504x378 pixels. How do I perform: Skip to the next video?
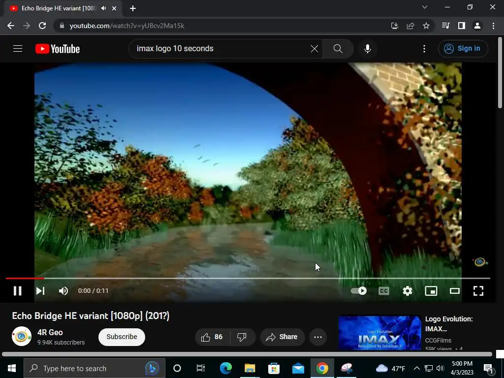pyautogui.click(x=40, y=291)
